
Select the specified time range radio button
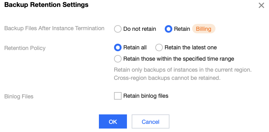pos(118,59)
